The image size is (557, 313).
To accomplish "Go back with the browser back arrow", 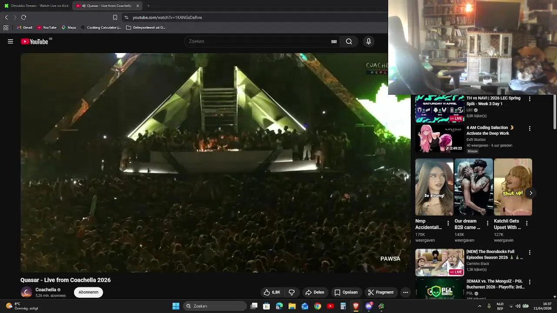I will [6, 17].
